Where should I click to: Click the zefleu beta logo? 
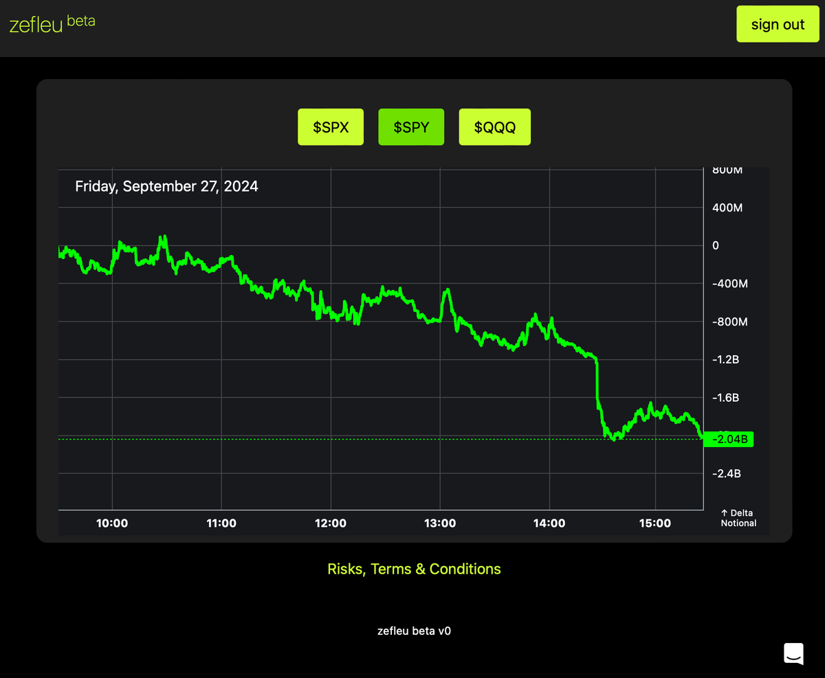tap(52, 24)
